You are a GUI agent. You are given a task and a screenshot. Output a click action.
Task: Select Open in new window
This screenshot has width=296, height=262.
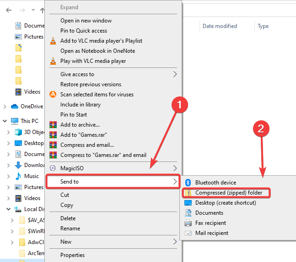click(x=86, y=21)
